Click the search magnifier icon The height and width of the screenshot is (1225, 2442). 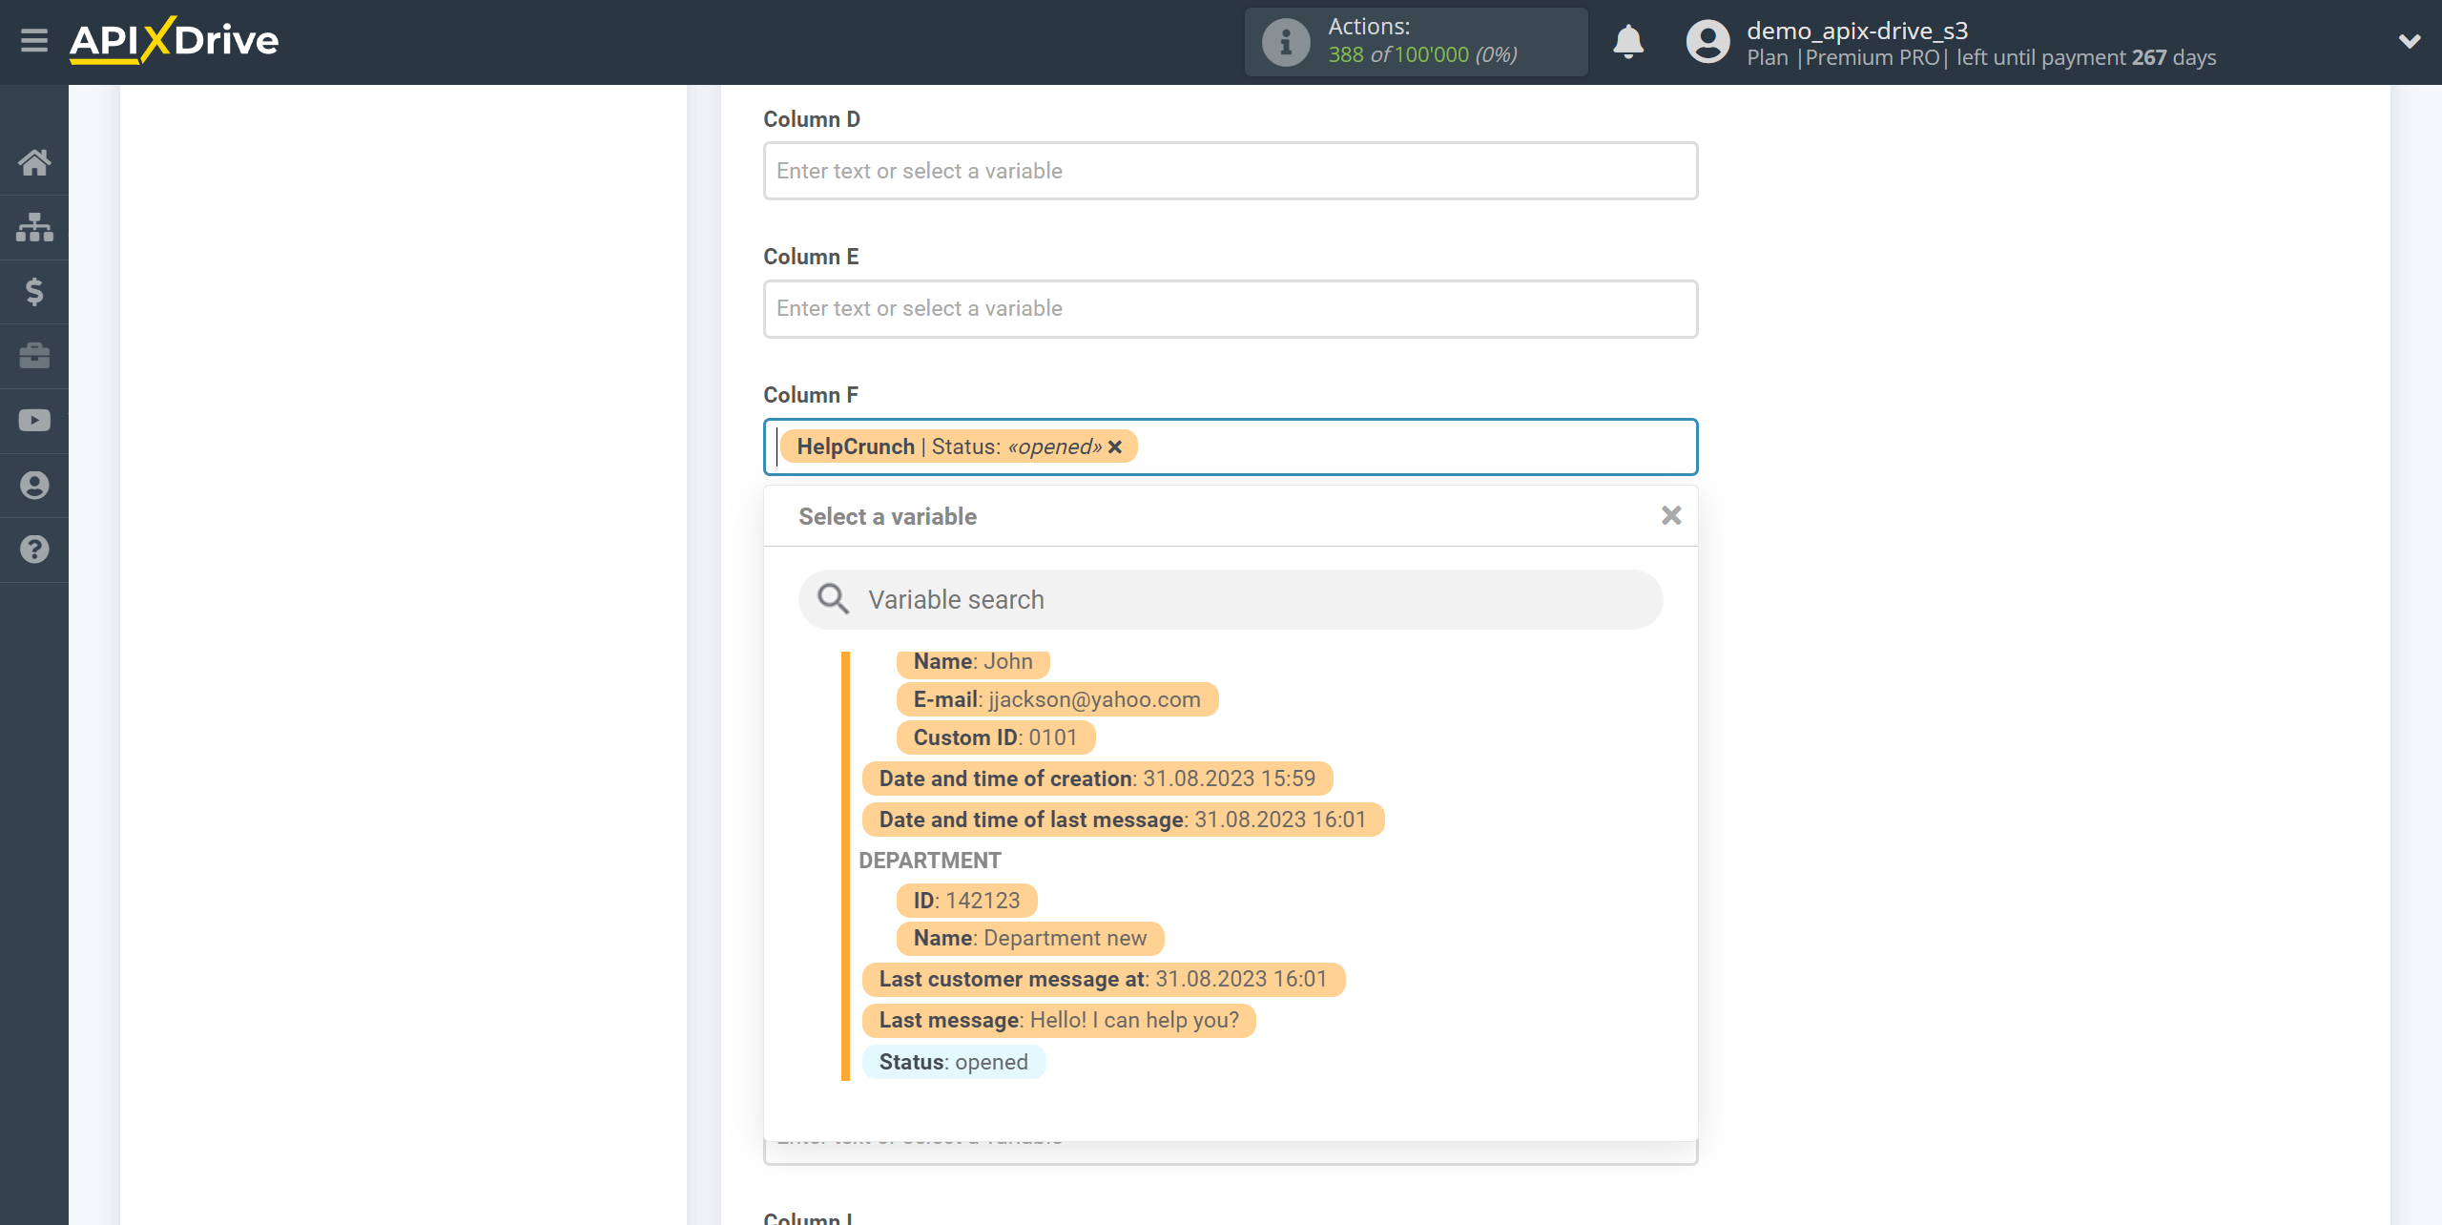pos(833,599)
